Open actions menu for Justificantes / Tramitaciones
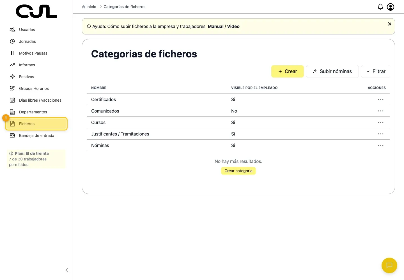Image resolution: width=404 pixels, height=280 pixels. coord(381,134)
